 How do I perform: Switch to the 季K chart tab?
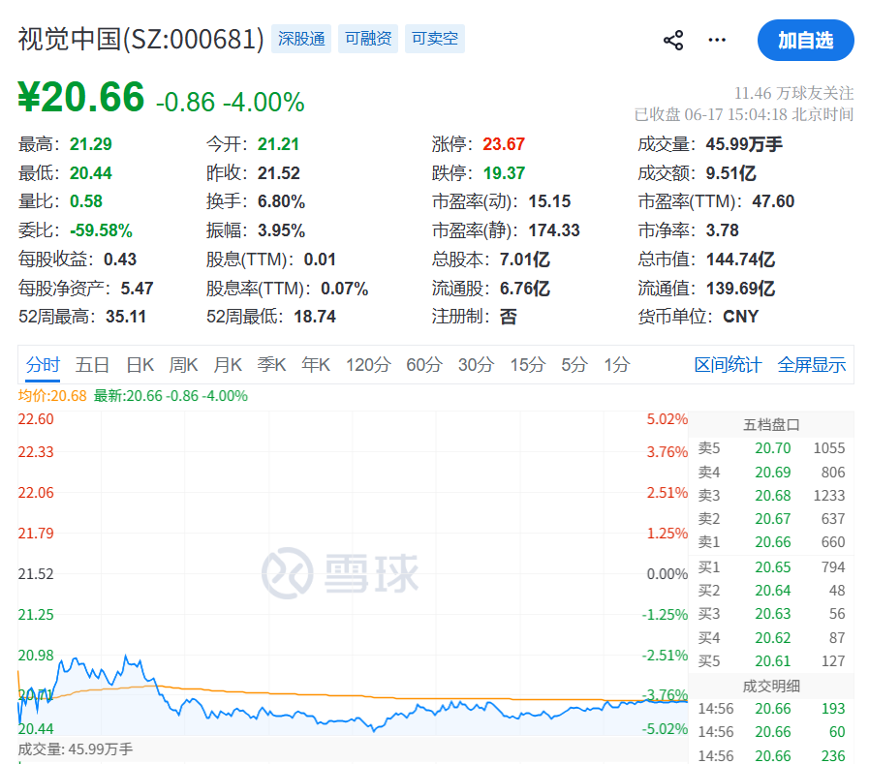coord(271,365)
